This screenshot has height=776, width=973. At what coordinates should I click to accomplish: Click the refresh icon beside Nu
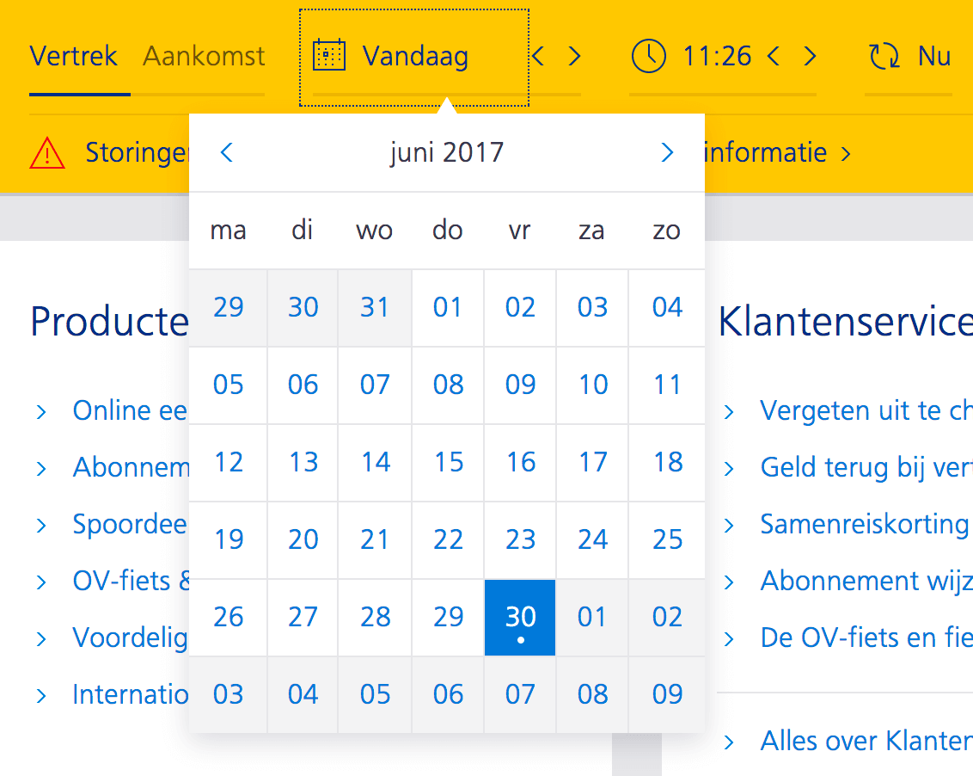click(x=884, y=57)
